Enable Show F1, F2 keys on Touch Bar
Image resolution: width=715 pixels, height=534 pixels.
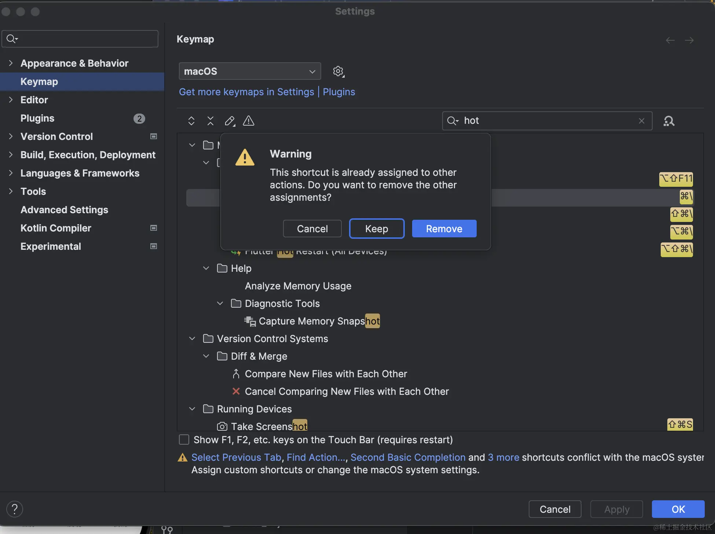pos(184,440)
